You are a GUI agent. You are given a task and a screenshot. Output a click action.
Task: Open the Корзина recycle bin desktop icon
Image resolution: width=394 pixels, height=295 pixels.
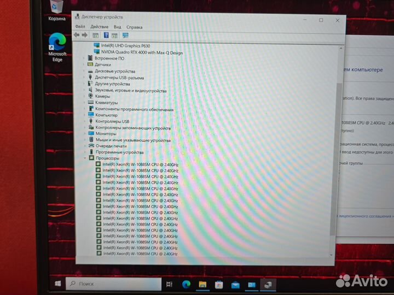pyautogui.click(x=56, y=10)
